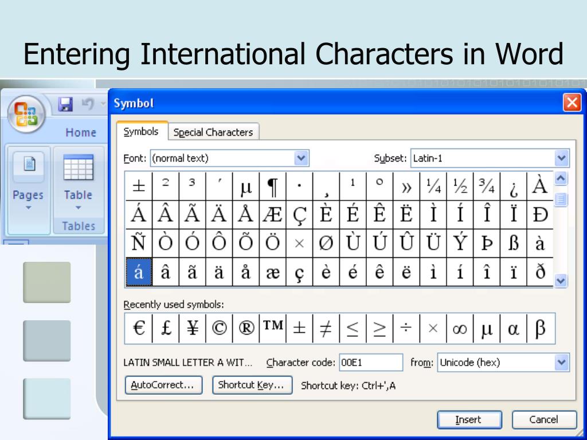Click the Shortcut Key button
587x440 pixels.
pos(252,385)
